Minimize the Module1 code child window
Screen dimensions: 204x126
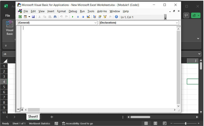click(x=170, y=11)
